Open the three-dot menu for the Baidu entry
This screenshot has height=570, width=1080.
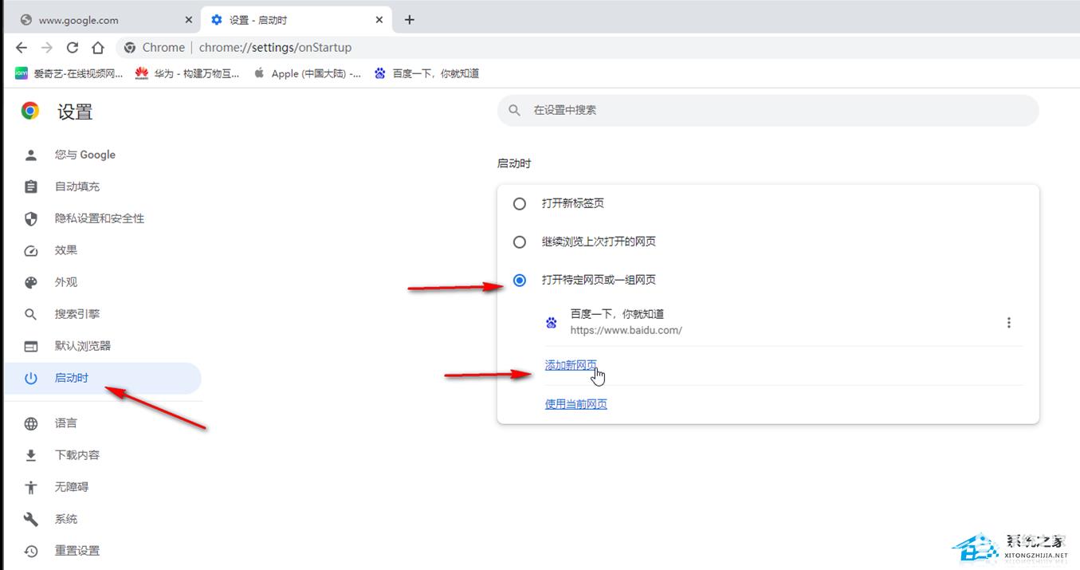pos(1009,323)
